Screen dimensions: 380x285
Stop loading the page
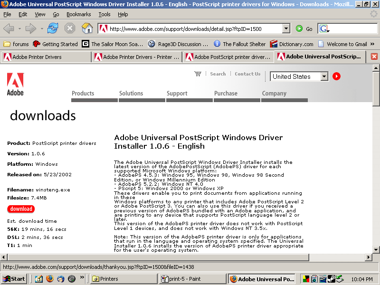[70, 28]
